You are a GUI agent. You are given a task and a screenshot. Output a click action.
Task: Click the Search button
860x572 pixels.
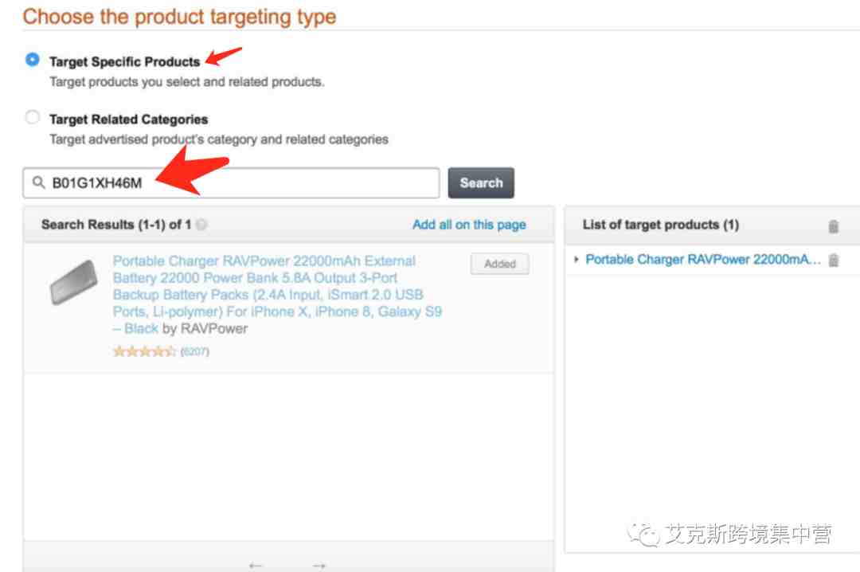pos(481,182)
